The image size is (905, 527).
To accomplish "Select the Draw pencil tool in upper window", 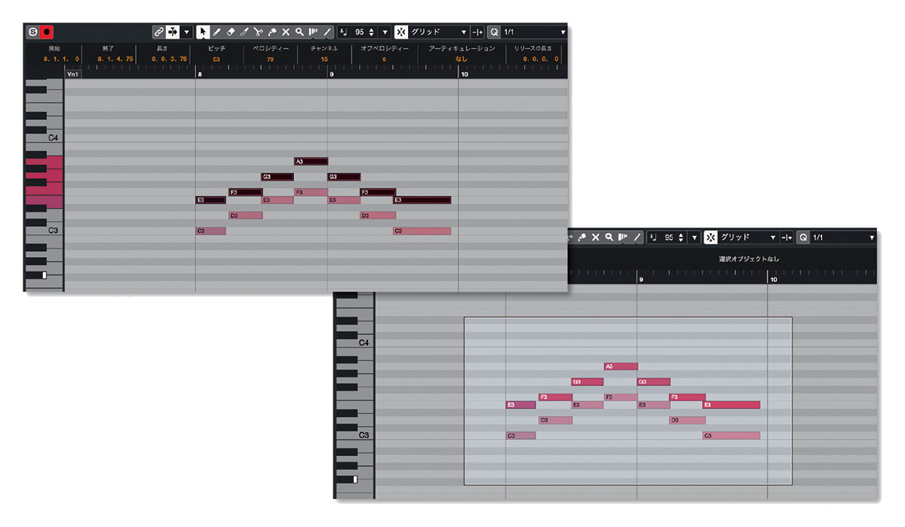I will 216,32.
